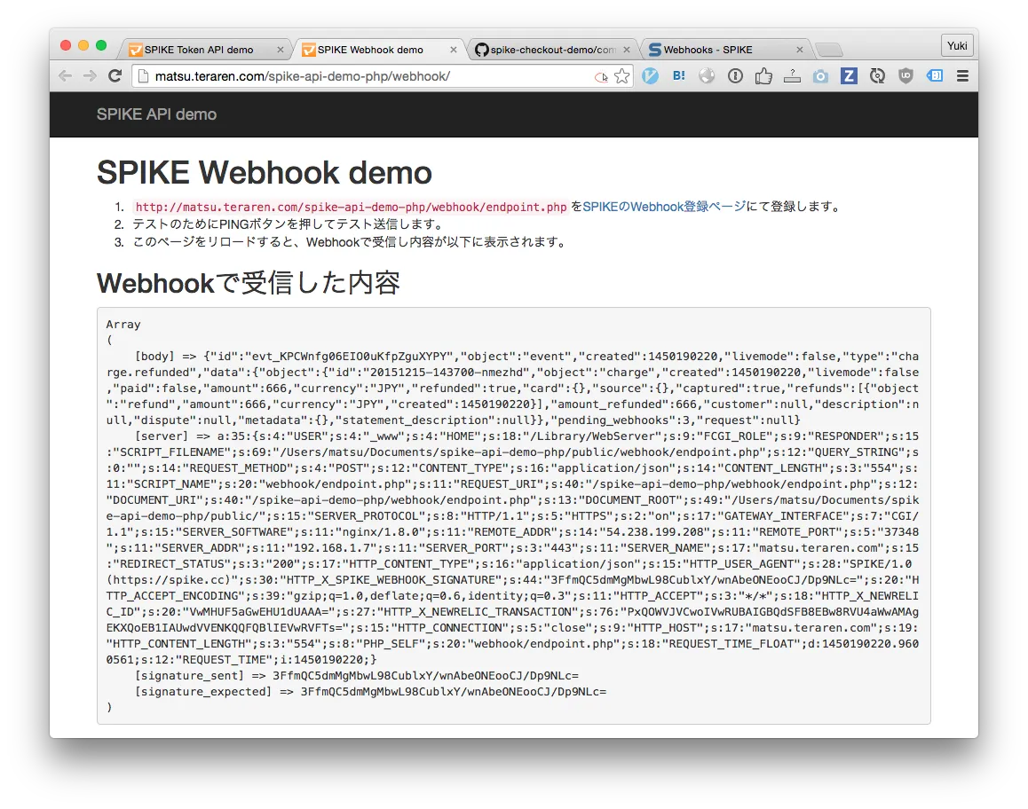Open the Chrome hamburger menu
Image resolution: width=1028 pixels, height=809 pixels.
pos(962,76)
